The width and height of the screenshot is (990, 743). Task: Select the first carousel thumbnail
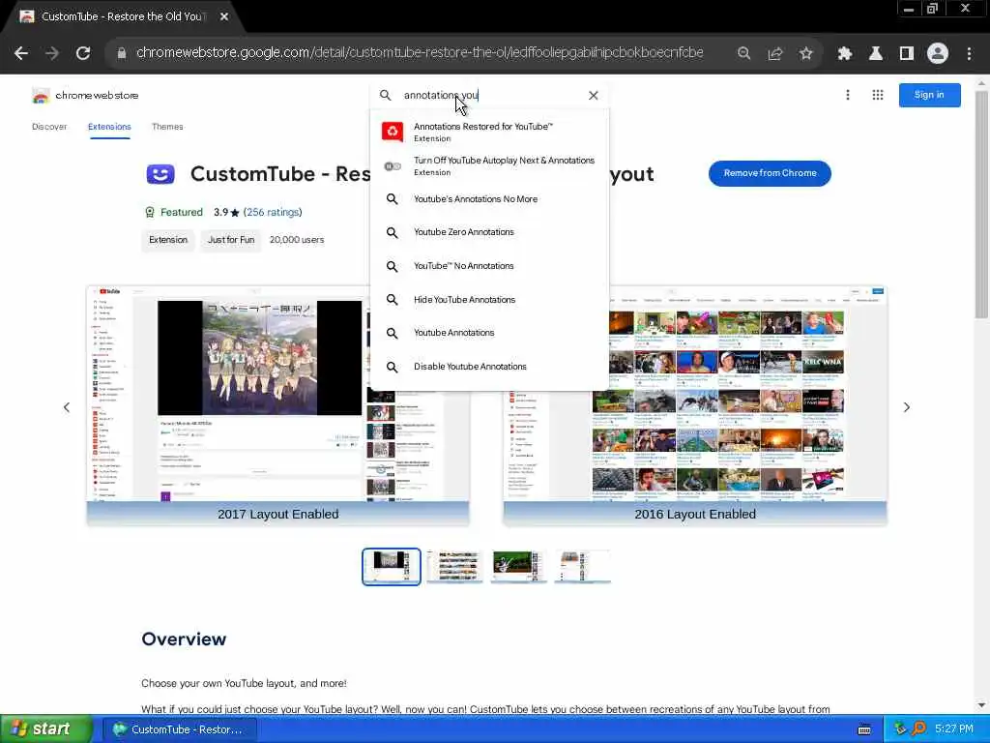pos(392,567)
